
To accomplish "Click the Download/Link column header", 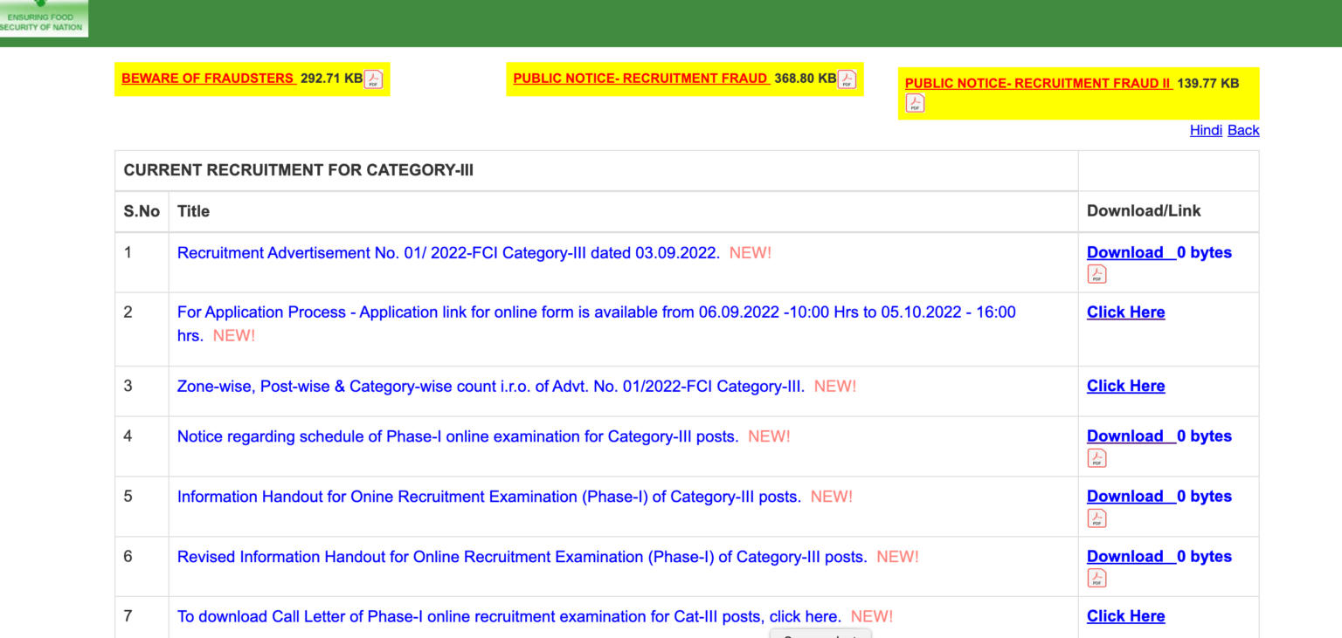I will 1144,211.
